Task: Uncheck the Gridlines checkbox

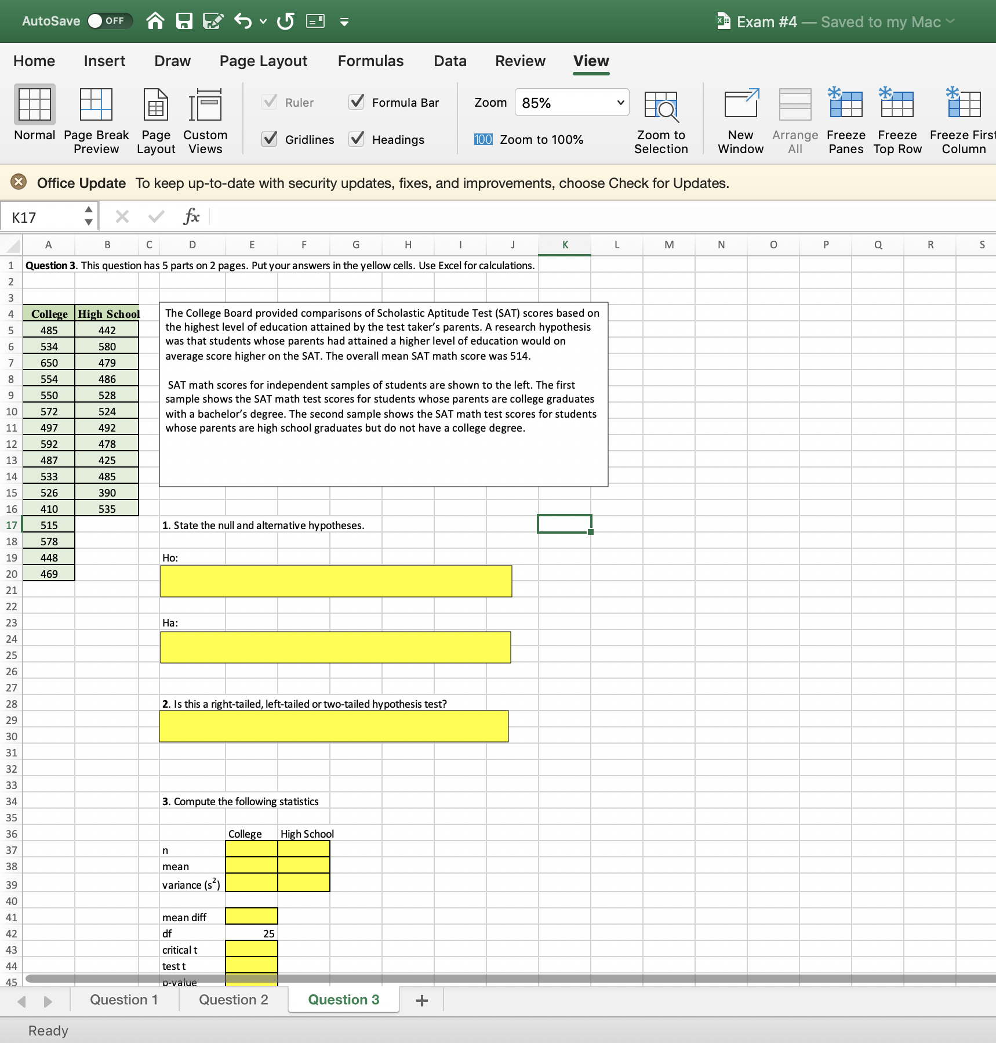Action: (269, 139)
